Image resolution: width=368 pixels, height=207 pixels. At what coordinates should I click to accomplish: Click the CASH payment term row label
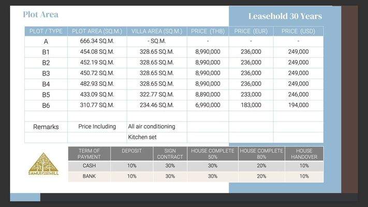click(89, 166)
